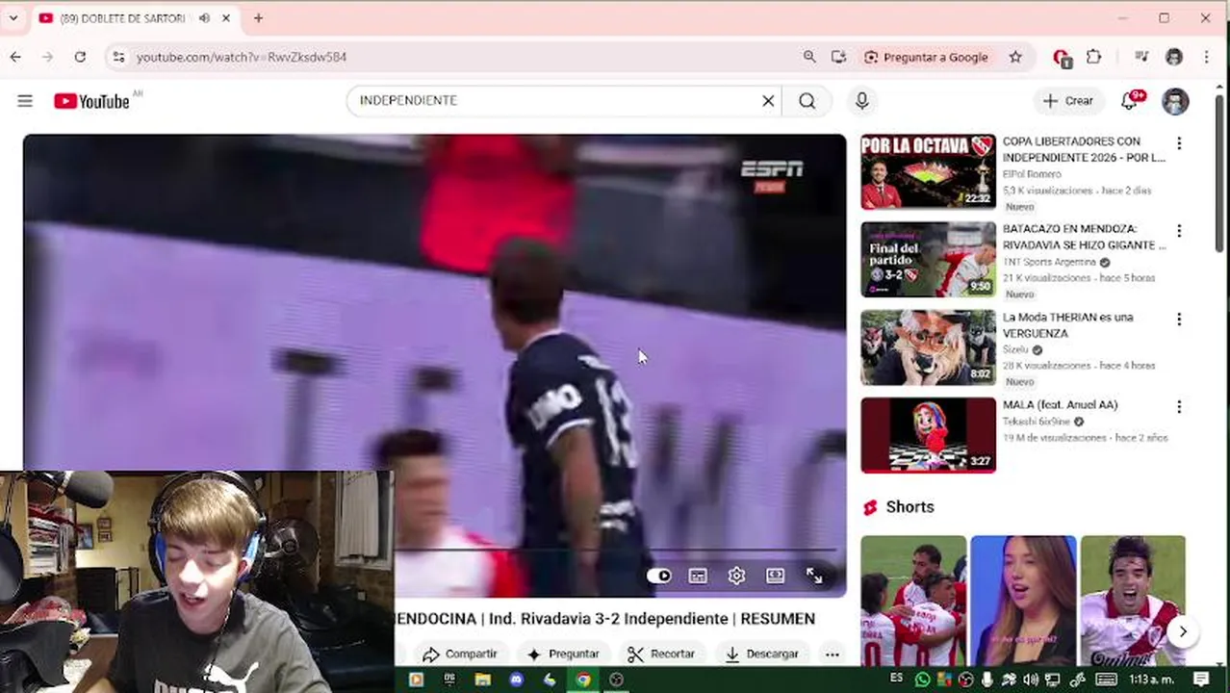1230x693 pixels.
Task: Open a new browser tab
Action: point(258,18)
